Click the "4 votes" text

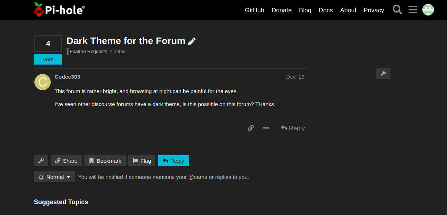click(118, 52)
